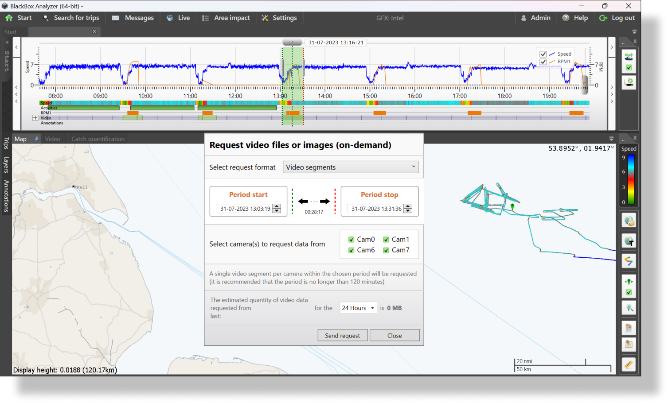Uncheck the Cam0 camera checkbox

click(x=352, y=240)
